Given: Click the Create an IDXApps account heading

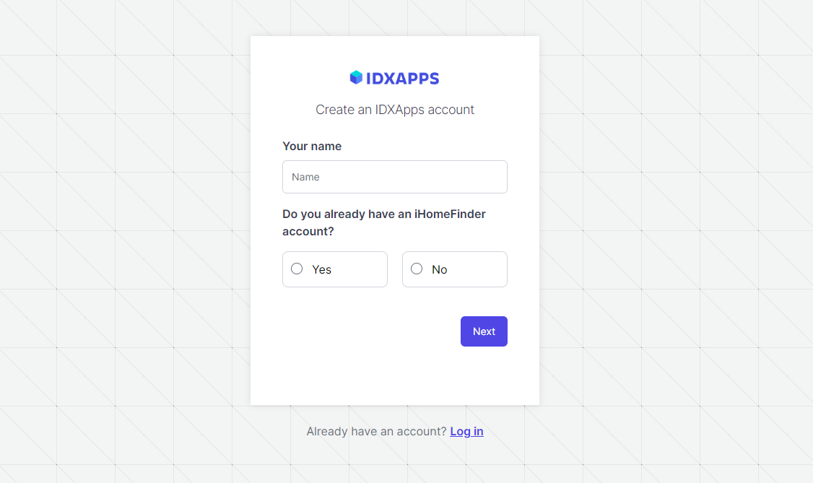Looking at the screenshot, I should click(394, 109).
